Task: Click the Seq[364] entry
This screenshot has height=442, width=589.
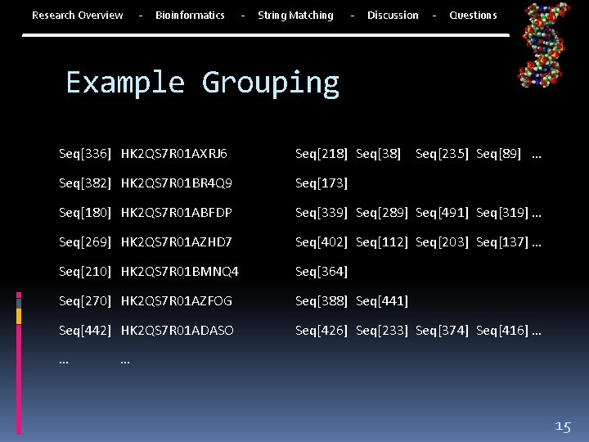Action: click(321, 272)
